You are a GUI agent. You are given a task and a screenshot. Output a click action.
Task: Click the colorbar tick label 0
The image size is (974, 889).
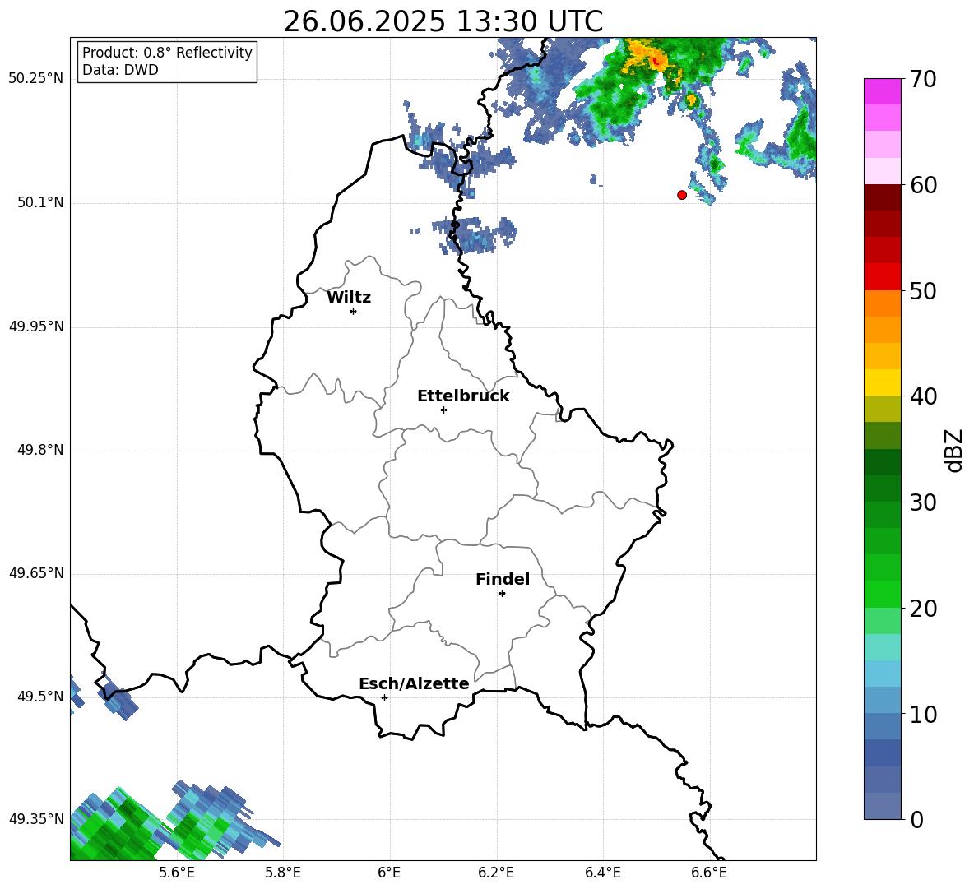917,819
